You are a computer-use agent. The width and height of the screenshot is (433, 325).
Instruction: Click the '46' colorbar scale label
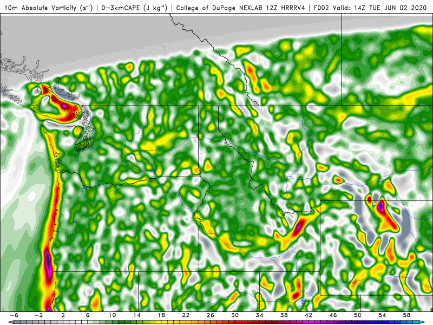coord(333,315)
